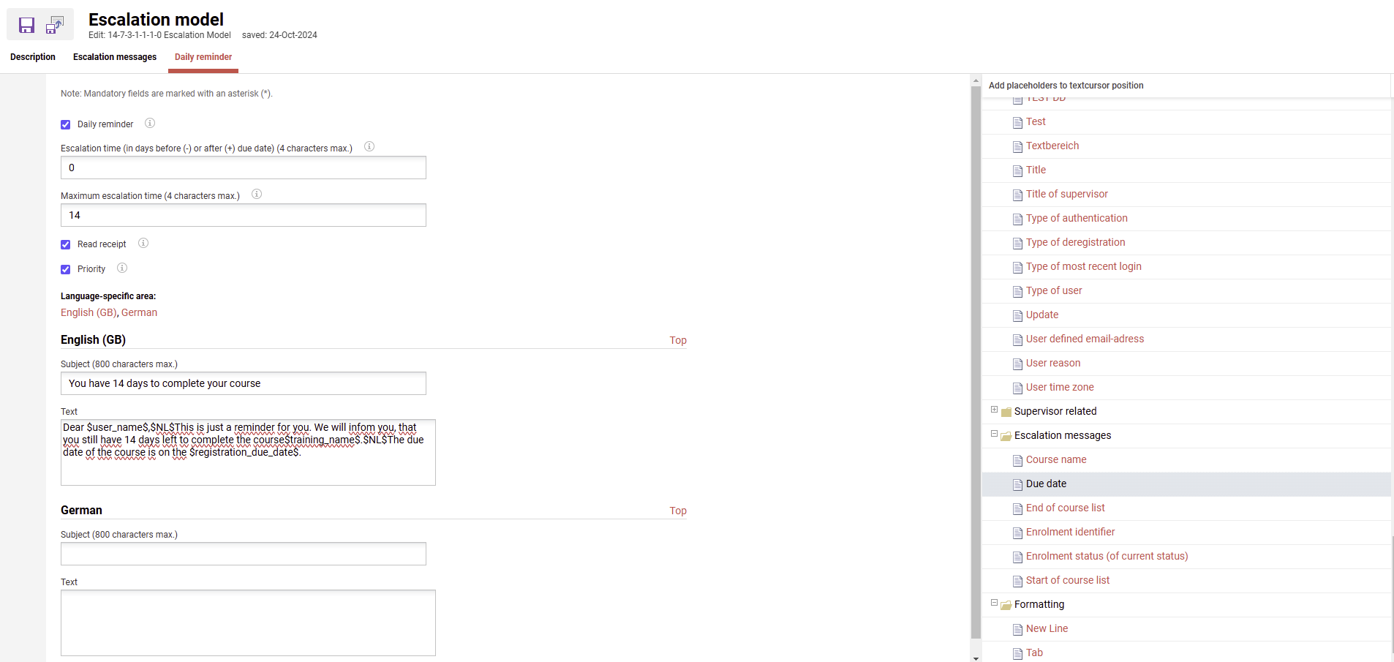
Task: Click document icon of New Line placeholder
Action: [x=1017, y=629]
